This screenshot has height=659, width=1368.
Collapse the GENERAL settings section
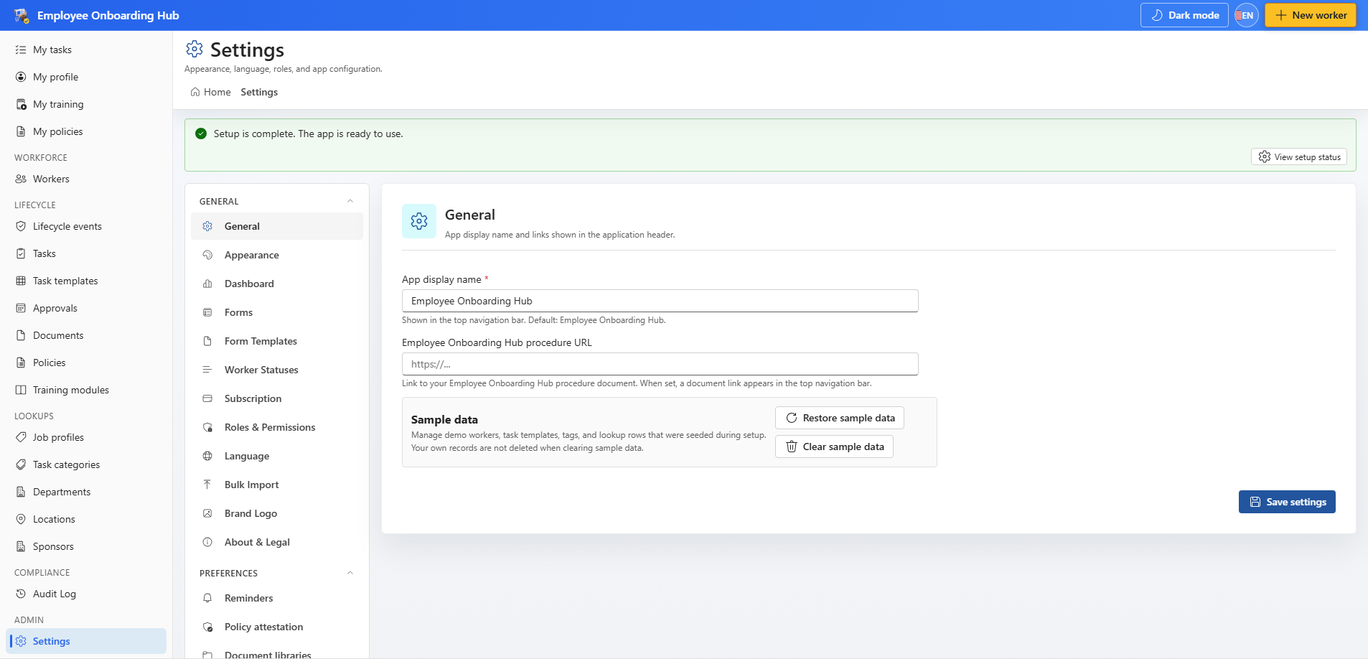350,202
